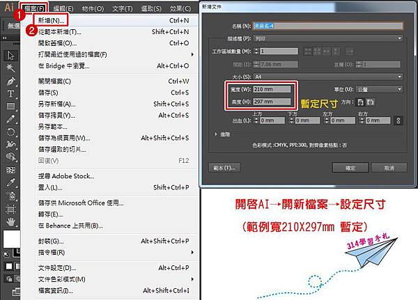Select the Width/Warp tool
Screen dimensions: 418x300
click(10, 144)
